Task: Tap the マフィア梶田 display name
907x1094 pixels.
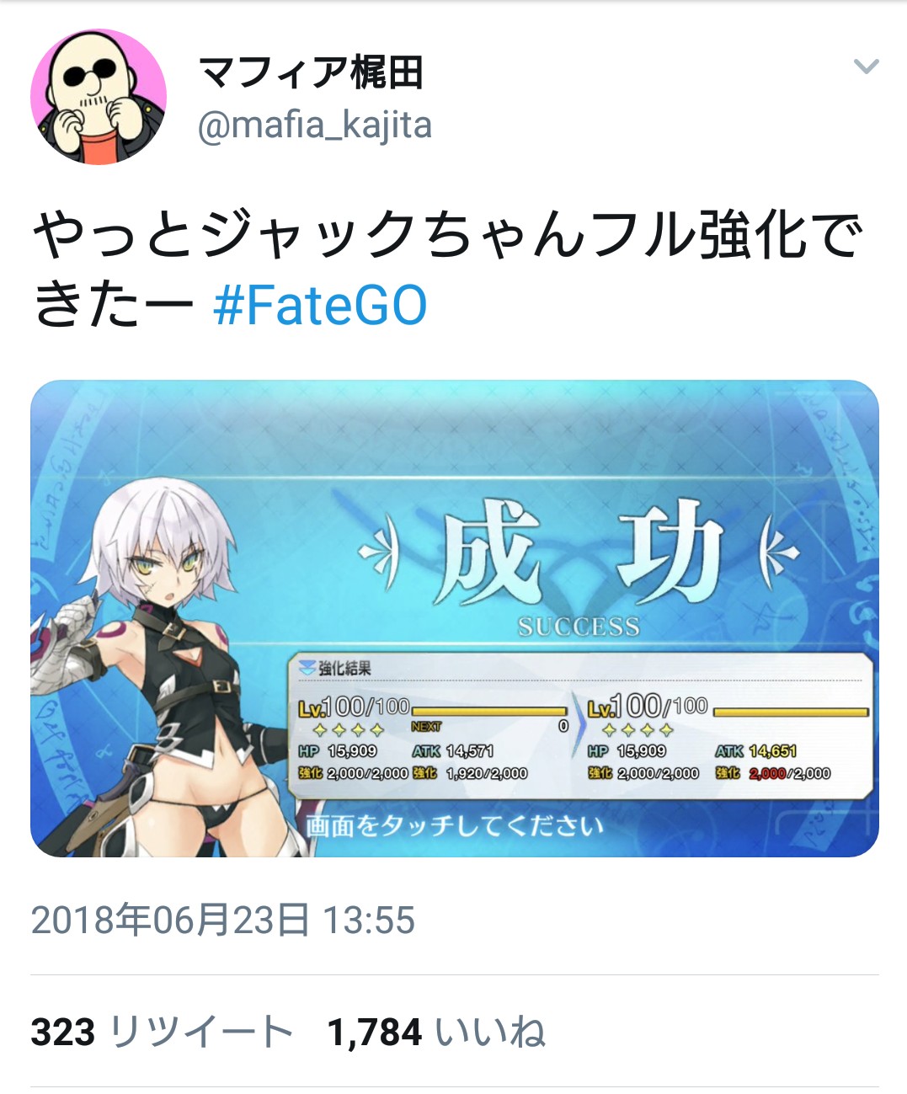Action: click(x=311, y=72)
